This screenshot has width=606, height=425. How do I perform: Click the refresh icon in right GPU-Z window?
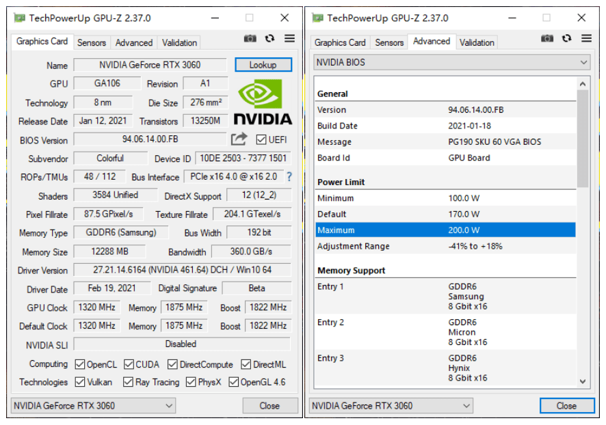[566, 38]
